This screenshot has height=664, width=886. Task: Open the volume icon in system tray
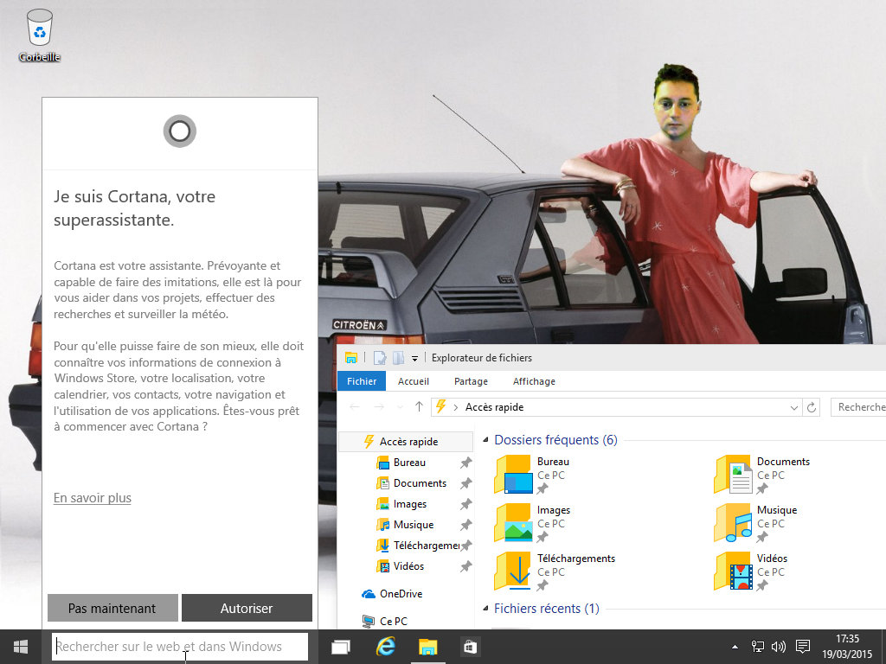tap(778, 646)
